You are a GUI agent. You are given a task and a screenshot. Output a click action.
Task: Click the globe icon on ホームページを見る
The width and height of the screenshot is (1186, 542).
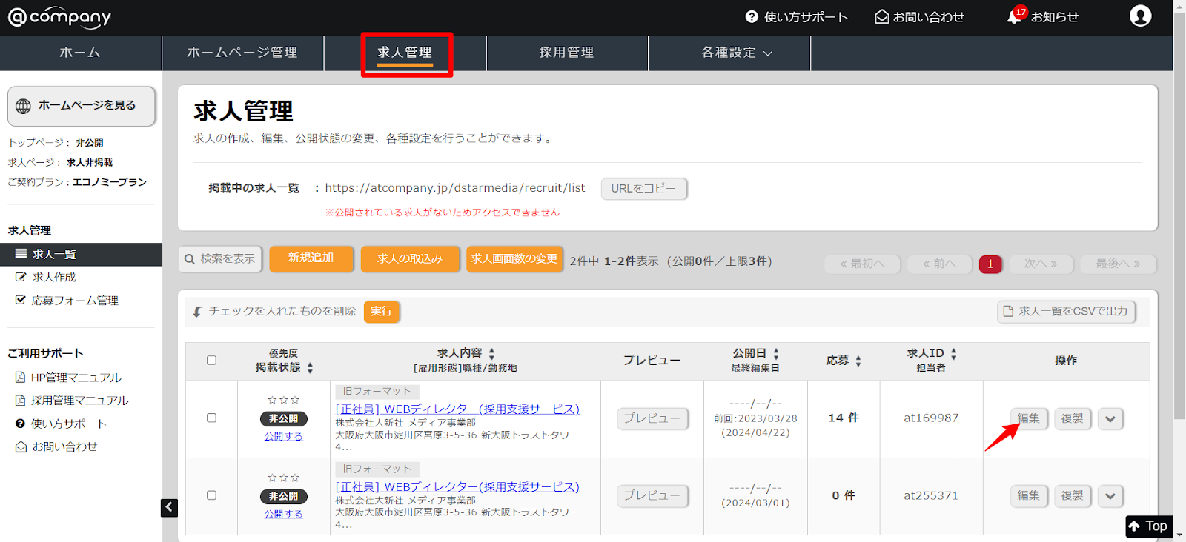(24, 106)
